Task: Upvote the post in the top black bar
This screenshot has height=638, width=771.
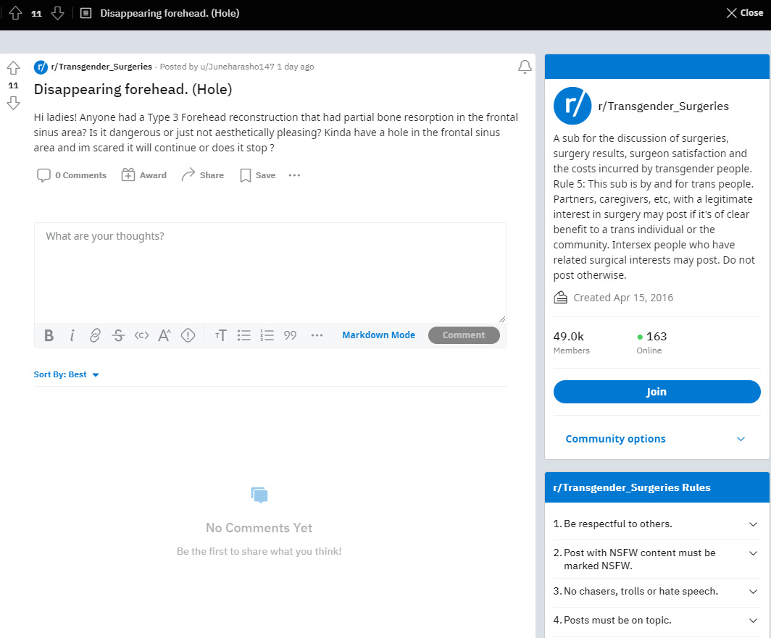Action: pos(16,13)
